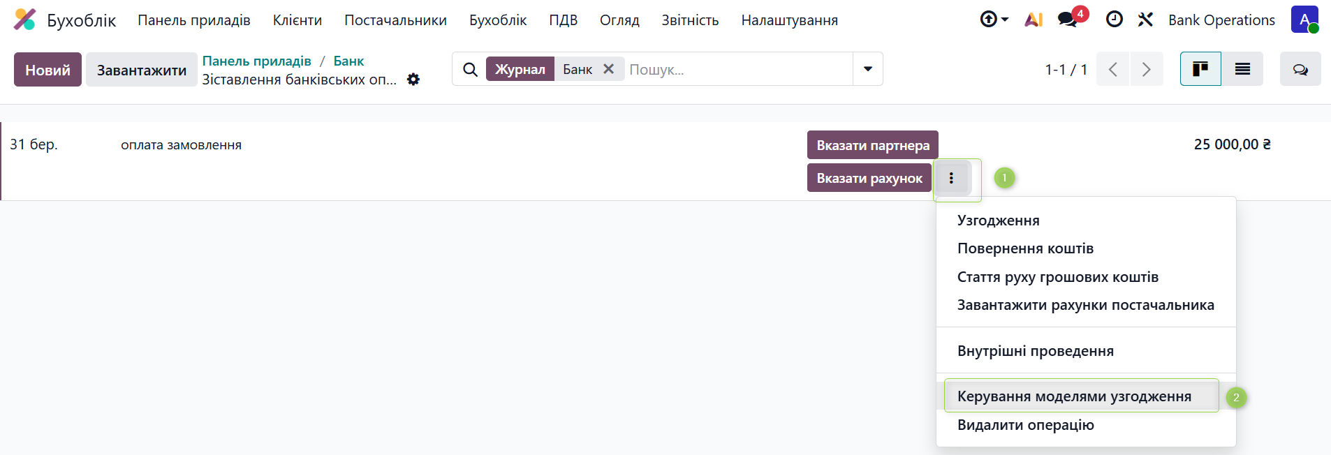Switch to kanban view icon
The image size is (1331, 455).
[1200, 69]
